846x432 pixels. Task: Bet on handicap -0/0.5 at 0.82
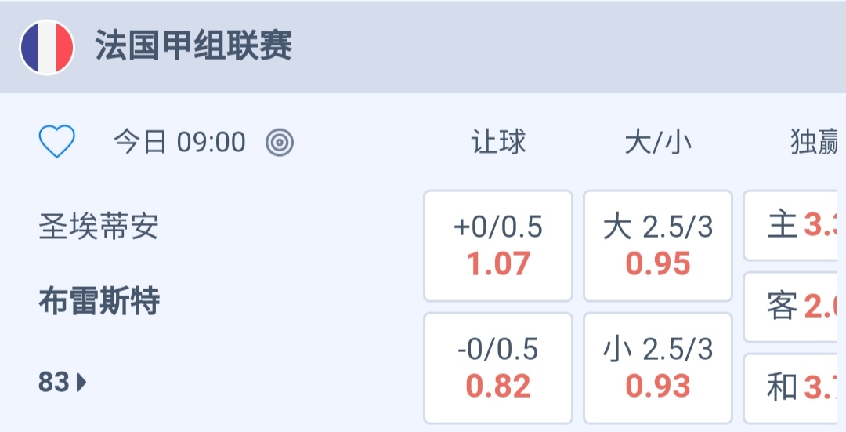click(x=498, y=368)
